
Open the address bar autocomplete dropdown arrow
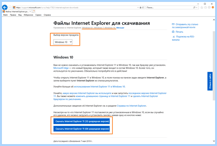click(138, 8)
